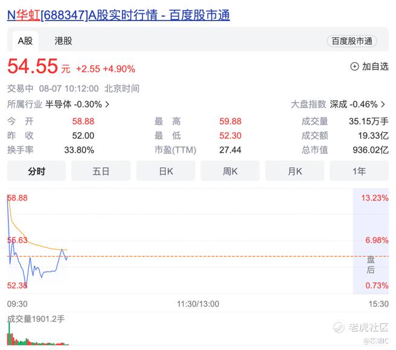
Task: Click the market cap 936.02亿
Action: click(x=371, y=150)
